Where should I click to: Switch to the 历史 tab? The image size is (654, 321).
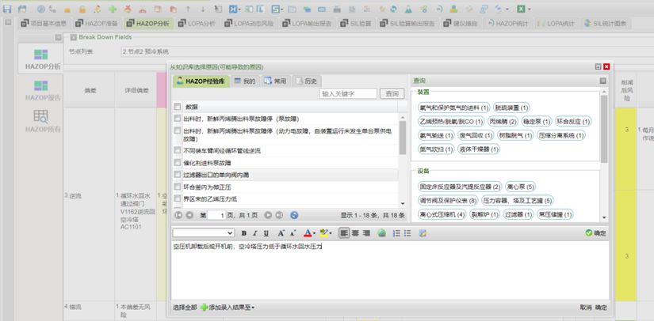(x=306, y=81)
